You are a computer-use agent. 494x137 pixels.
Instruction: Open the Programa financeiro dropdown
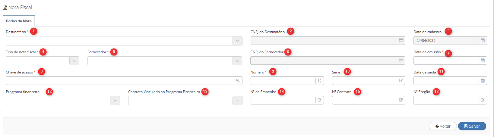pyautogui.click(x=115, y=101)
